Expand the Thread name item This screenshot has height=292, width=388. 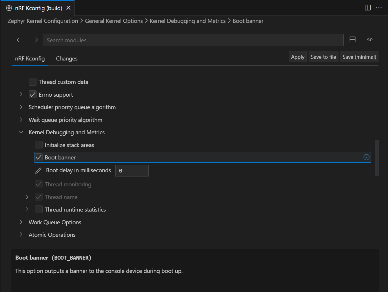27,197
